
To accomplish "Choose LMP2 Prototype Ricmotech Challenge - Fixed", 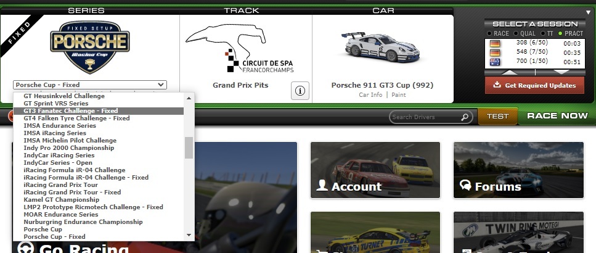I will [x=99, y=207].
